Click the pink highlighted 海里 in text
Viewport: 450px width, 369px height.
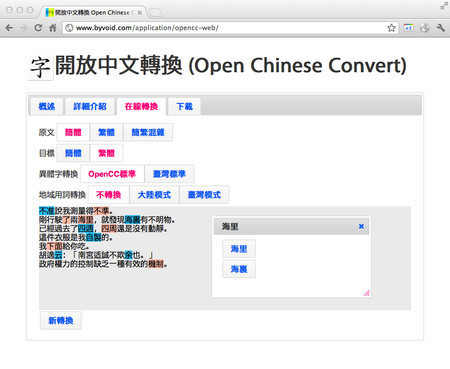(x=86, y=220)
